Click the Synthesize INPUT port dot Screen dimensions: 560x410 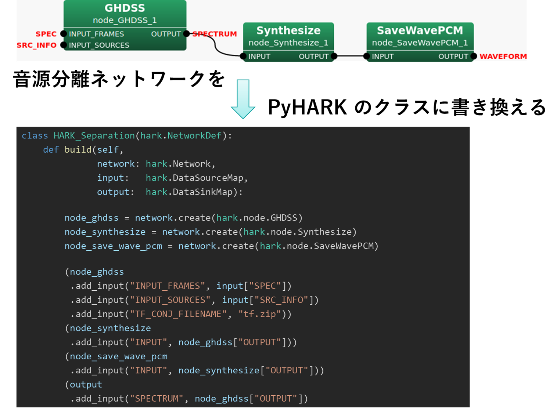(243, 56)
